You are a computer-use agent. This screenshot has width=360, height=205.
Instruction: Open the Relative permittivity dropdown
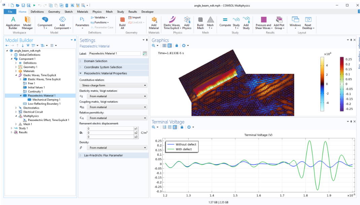tap(117, 118)
